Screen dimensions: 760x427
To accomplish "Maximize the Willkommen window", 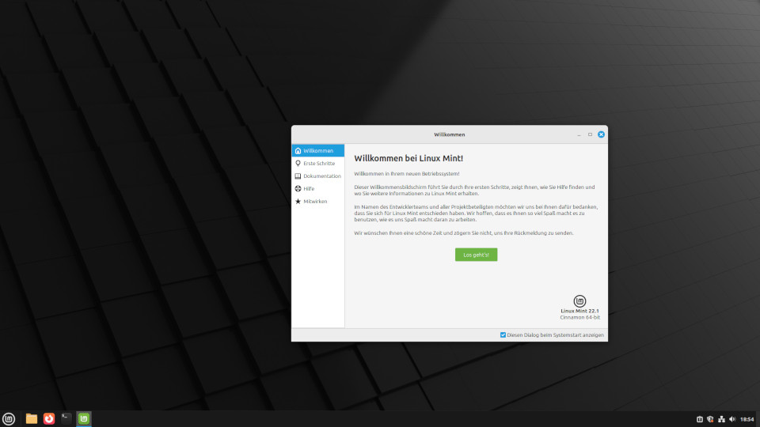I will tap(590, 134).
